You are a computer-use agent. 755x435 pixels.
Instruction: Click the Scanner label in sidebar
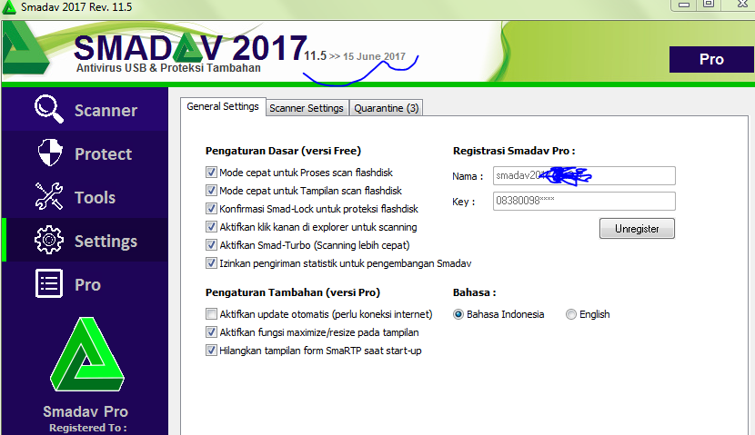tap(106, 111)
